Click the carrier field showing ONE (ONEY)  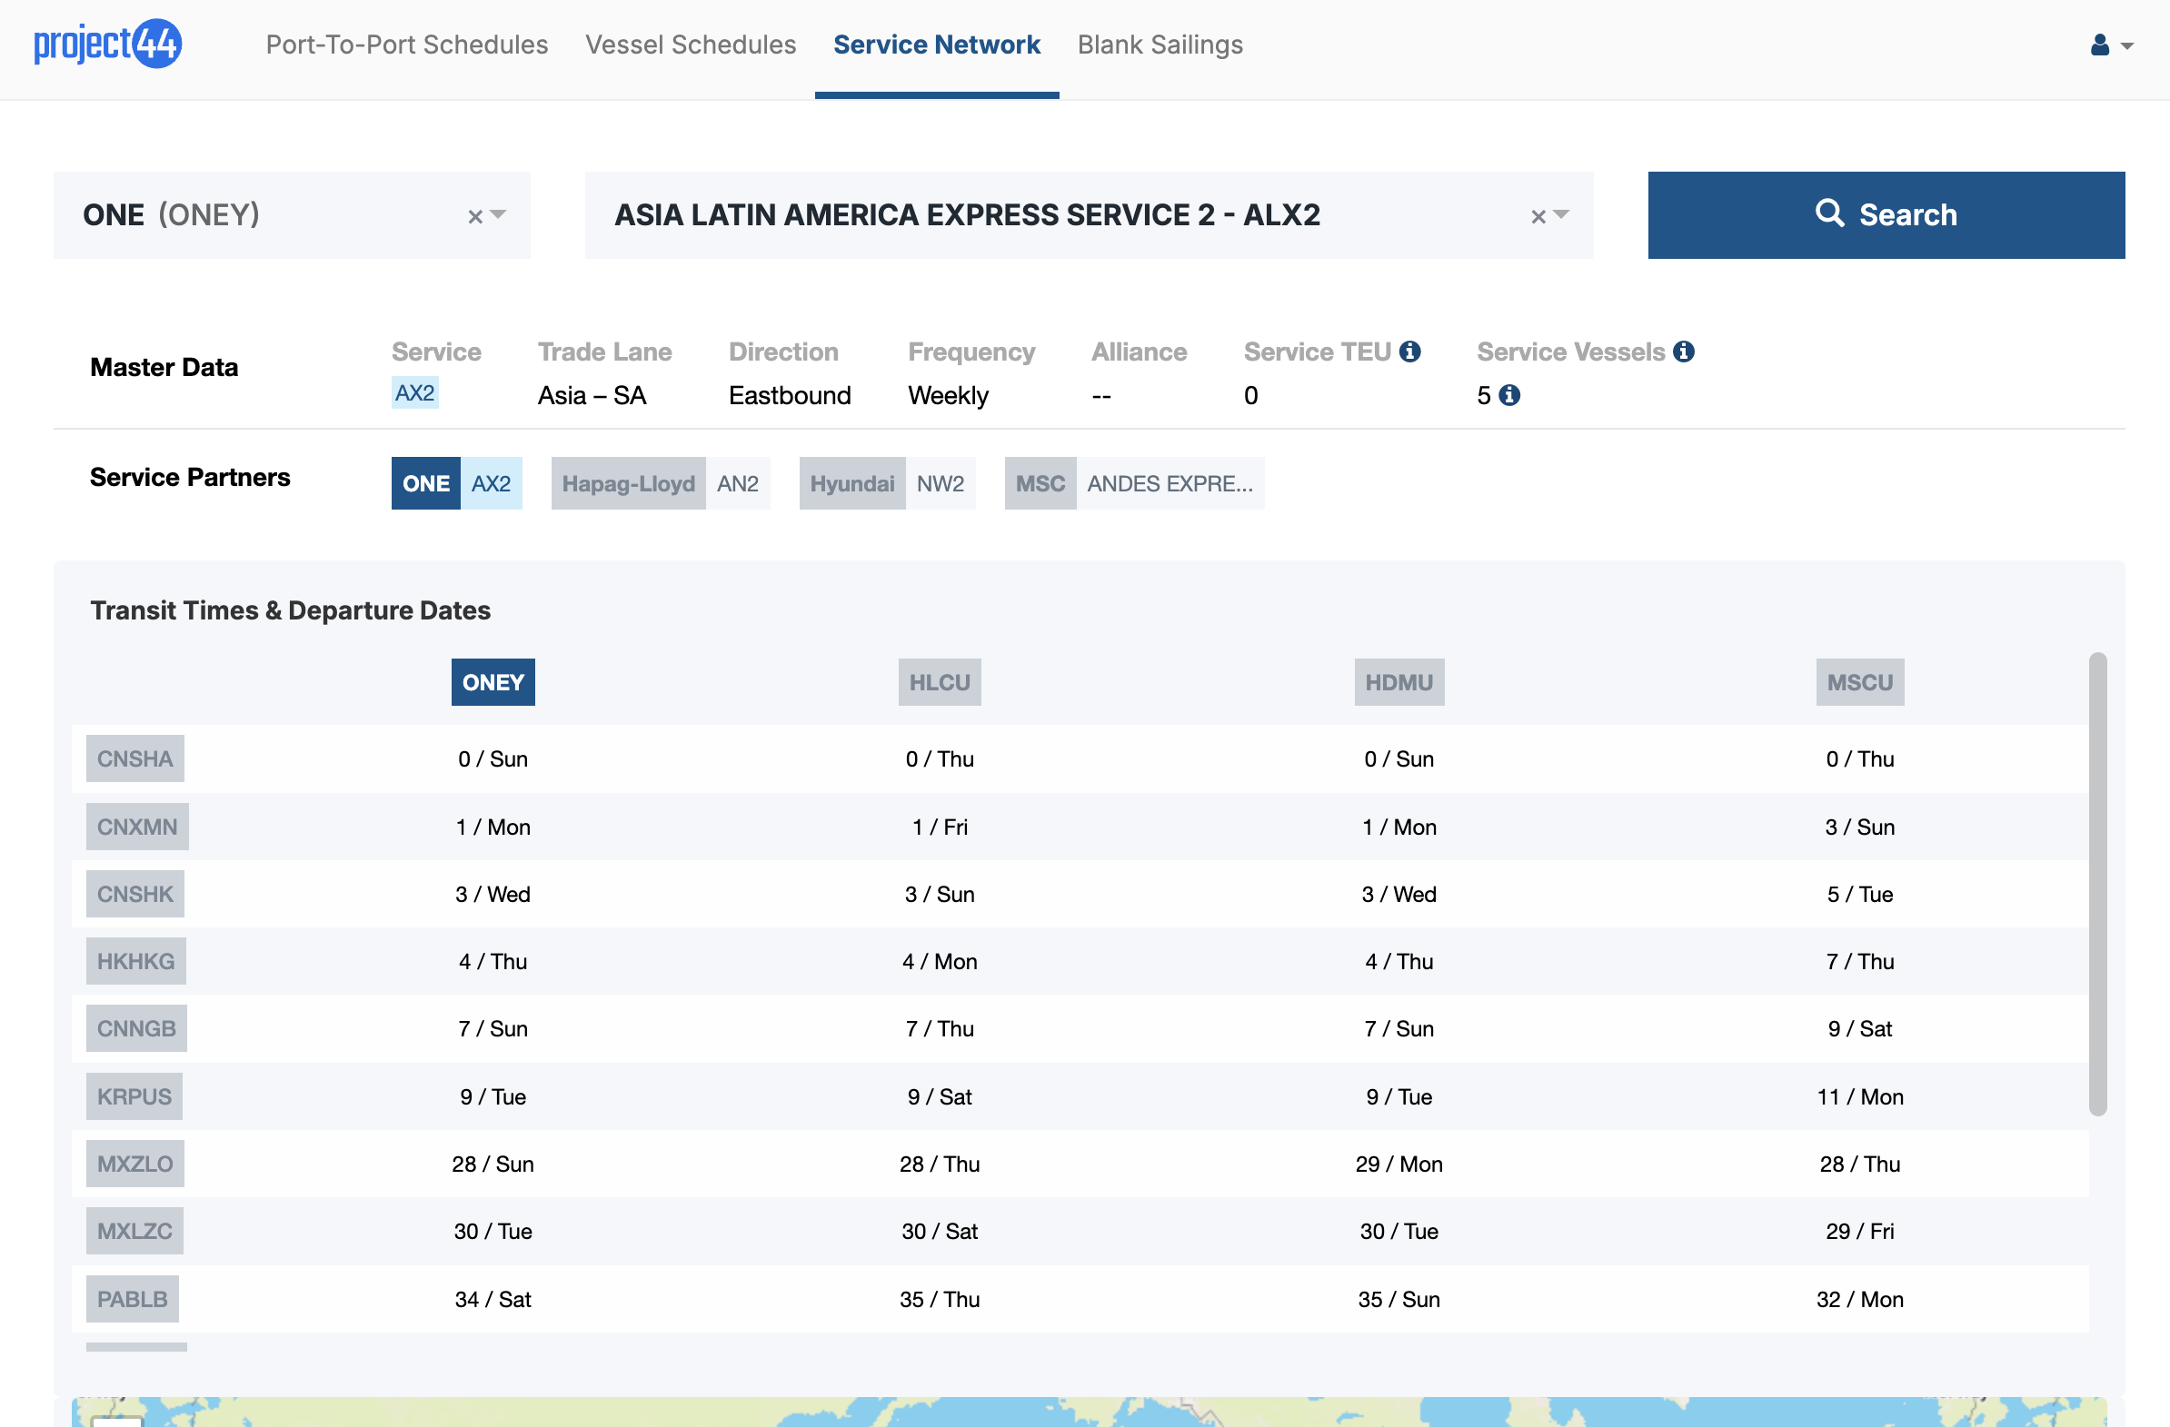pos(292,215)
